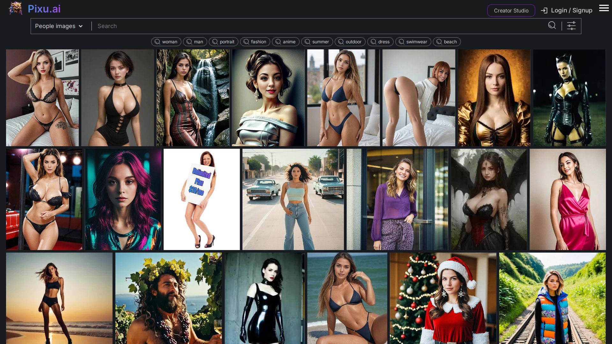Open the search filter sliders icon
Viewport: 612px width, 344px height.
[571, 26]
